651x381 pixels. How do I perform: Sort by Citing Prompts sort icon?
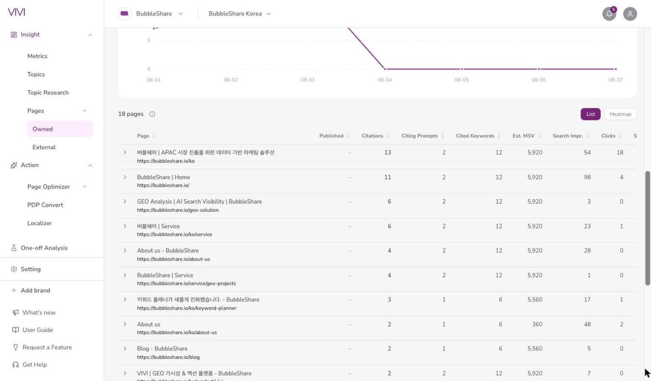(443, 136)
